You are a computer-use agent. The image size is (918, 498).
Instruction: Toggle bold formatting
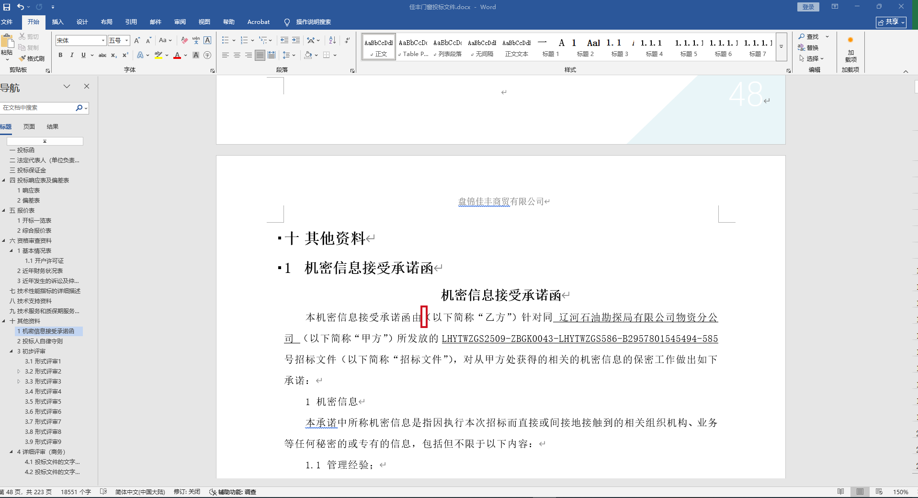pos(60,55)
